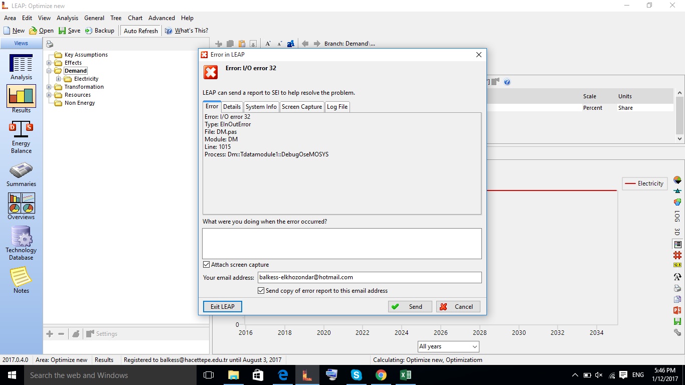Switch to the Log File tab
Screen dimensions: 685x385
pyautogui.click(x=337, y=107)
